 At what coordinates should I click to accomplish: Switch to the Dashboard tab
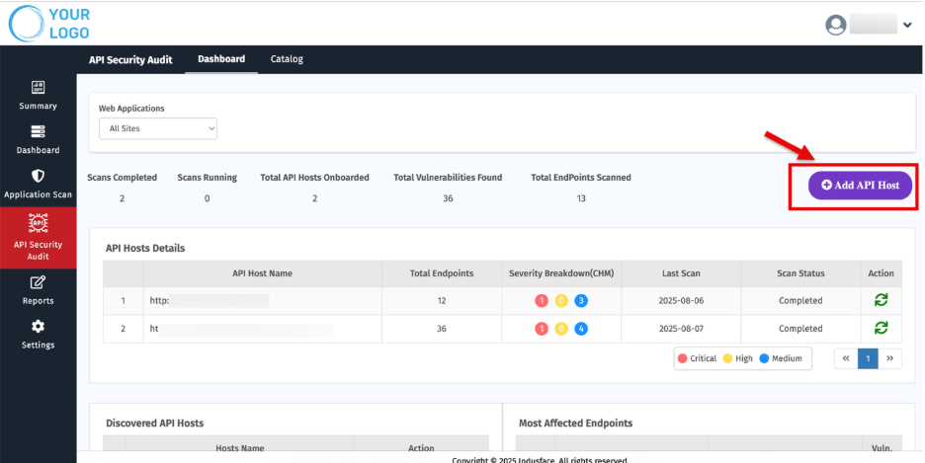coord(221,59)
